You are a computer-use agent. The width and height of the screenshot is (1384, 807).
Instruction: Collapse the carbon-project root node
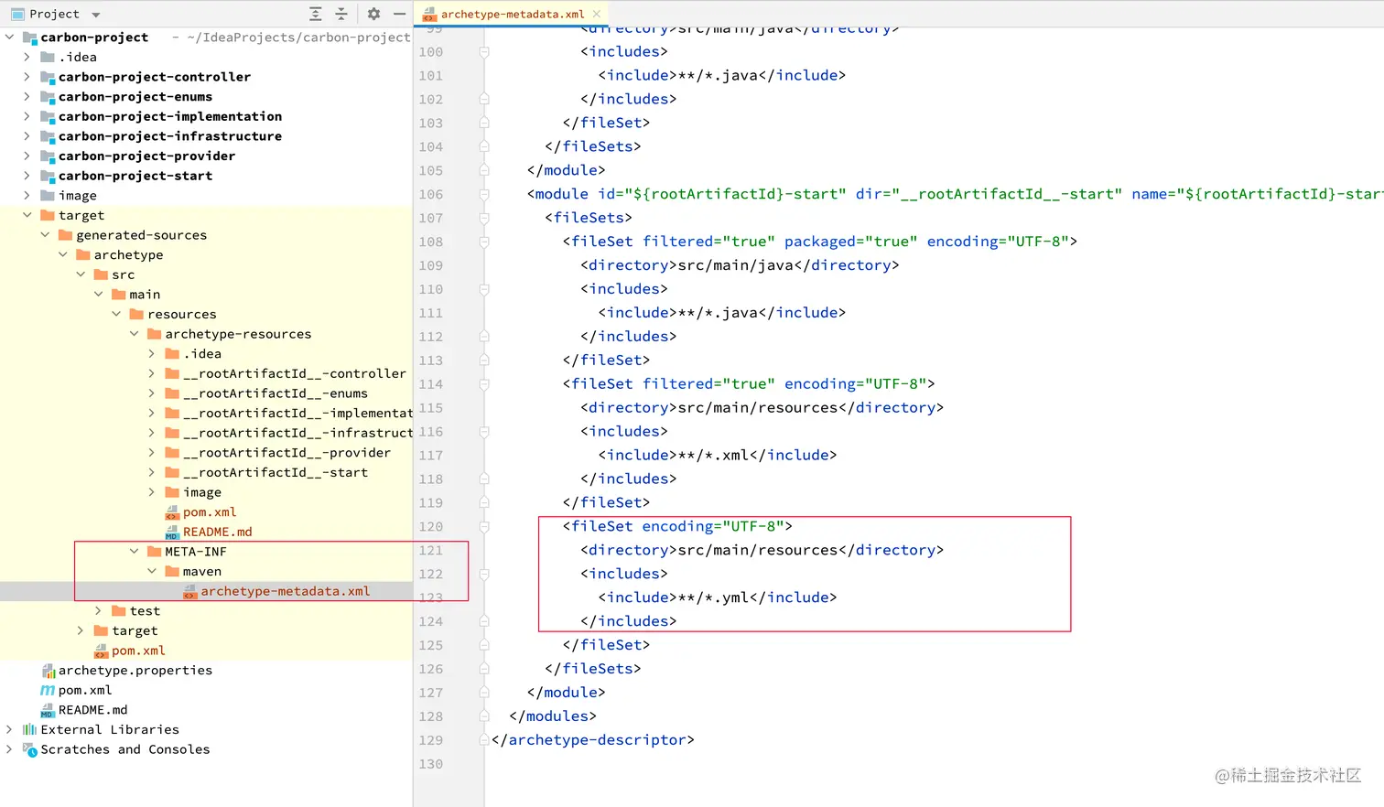point(9,38)
